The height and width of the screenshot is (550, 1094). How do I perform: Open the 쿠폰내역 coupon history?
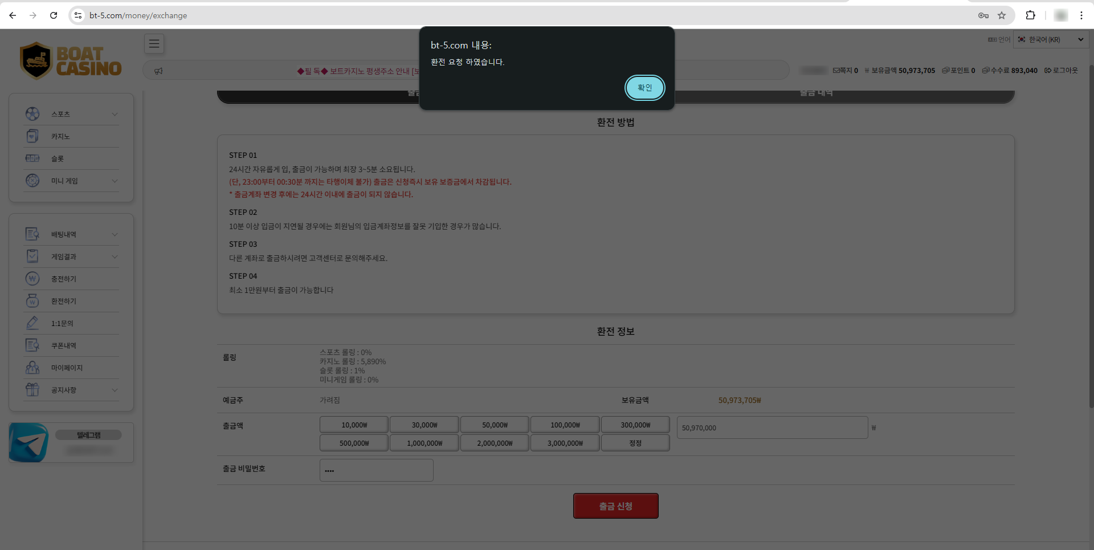coord(71,345)
